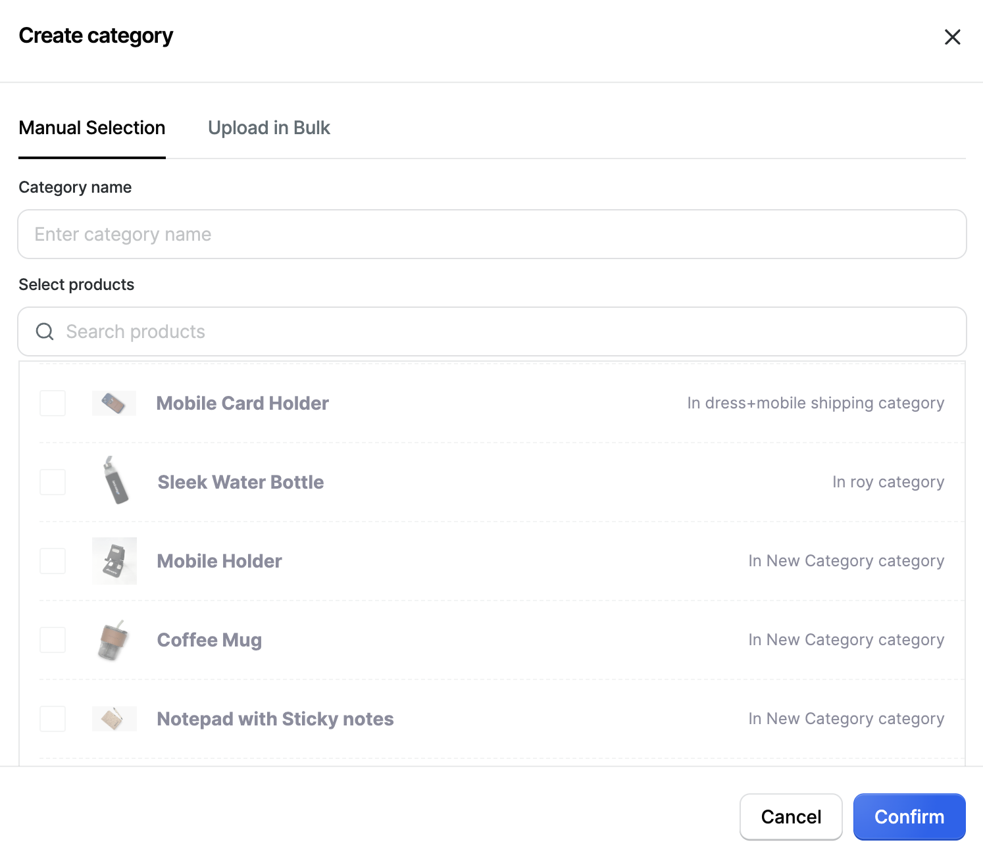
Task: Open the Search products magnifier icon
Action: (45, 331)
